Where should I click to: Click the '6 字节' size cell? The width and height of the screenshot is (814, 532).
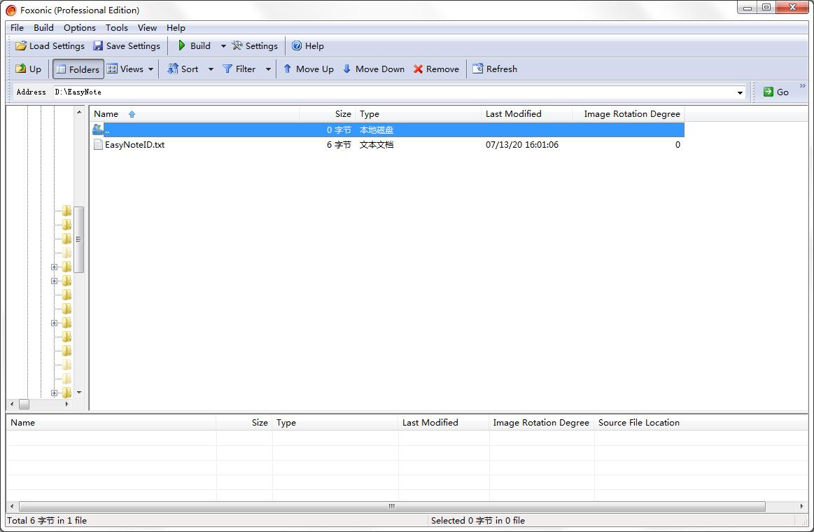(x=339, y=145)
